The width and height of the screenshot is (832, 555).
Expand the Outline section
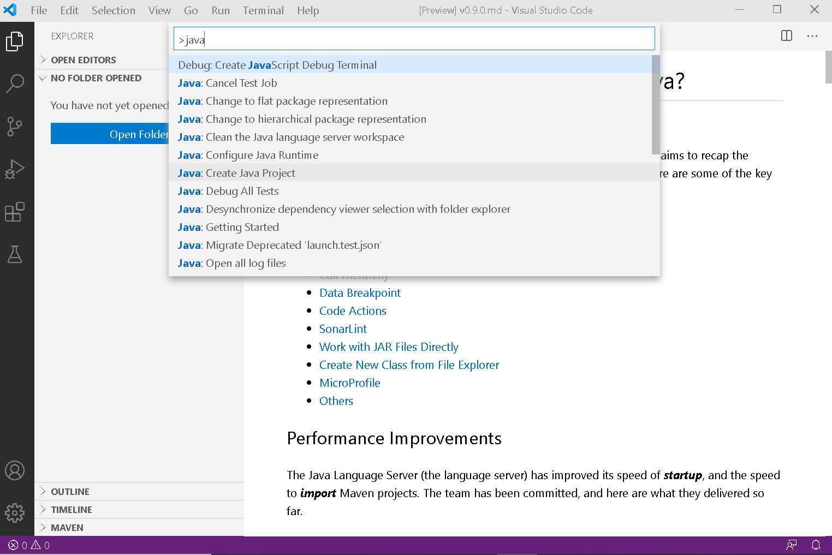point(139,492)
